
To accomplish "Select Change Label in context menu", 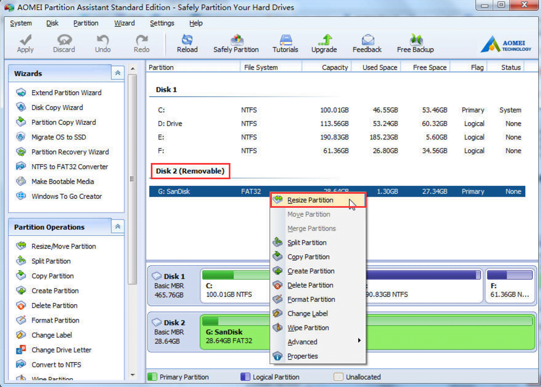I will pyautogui.click(x=318, y=314).
